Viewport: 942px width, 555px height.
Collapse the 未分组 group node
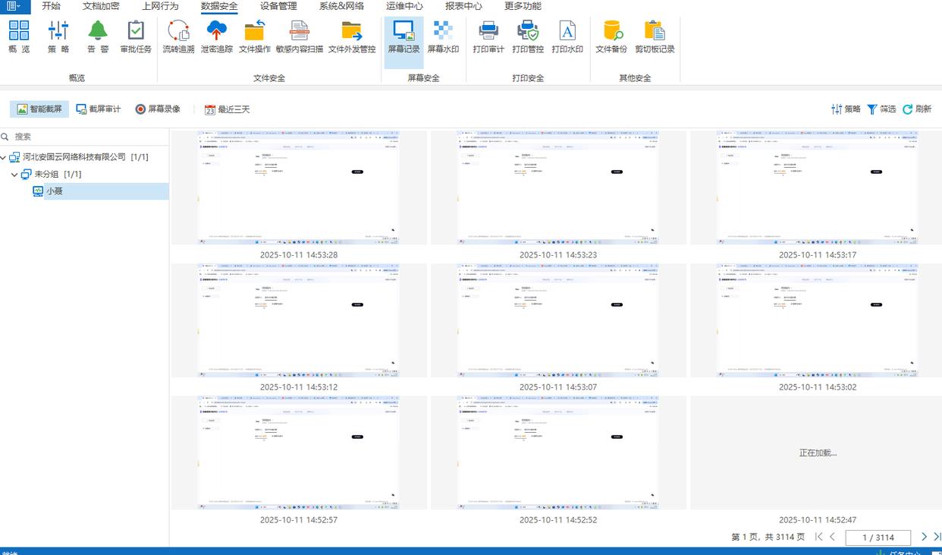pos(14,175)
